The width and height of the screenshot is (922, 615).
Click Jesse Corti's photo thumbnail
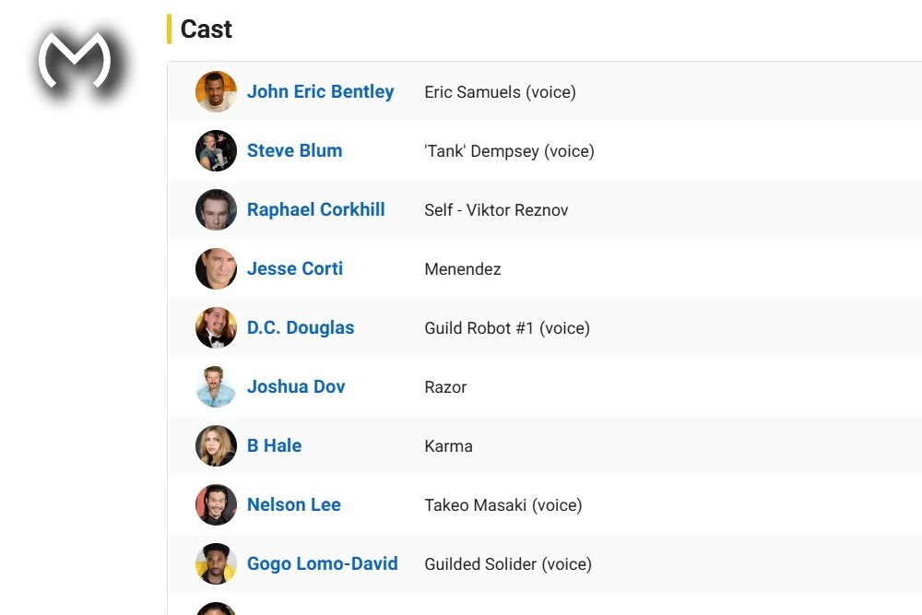(215, 268)
